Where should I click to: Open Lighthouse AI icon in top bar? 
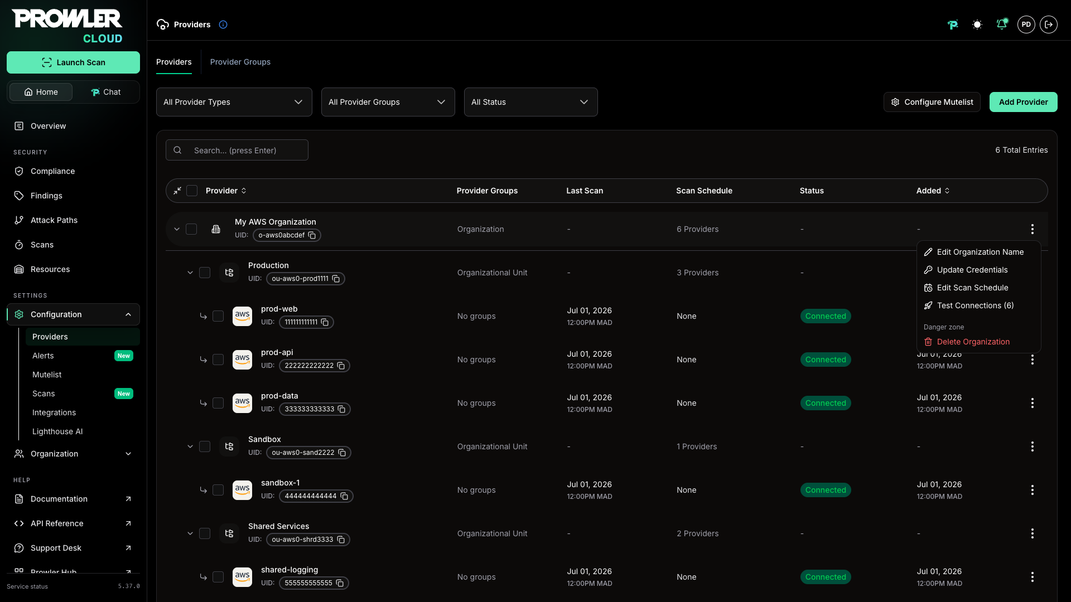point(953,25)
